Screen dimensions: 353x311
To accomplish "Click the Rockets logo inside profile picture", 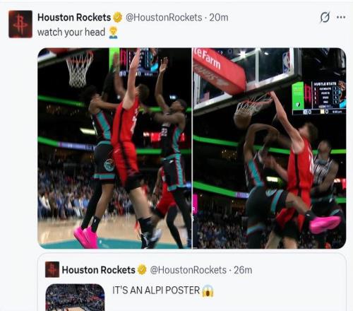I will tap(20, 24).
